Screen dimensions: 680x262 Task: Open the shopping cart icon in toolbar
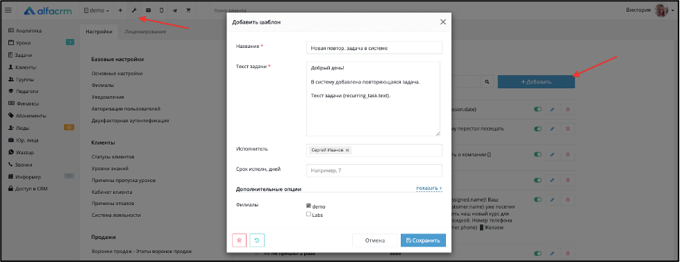(188, 10)
